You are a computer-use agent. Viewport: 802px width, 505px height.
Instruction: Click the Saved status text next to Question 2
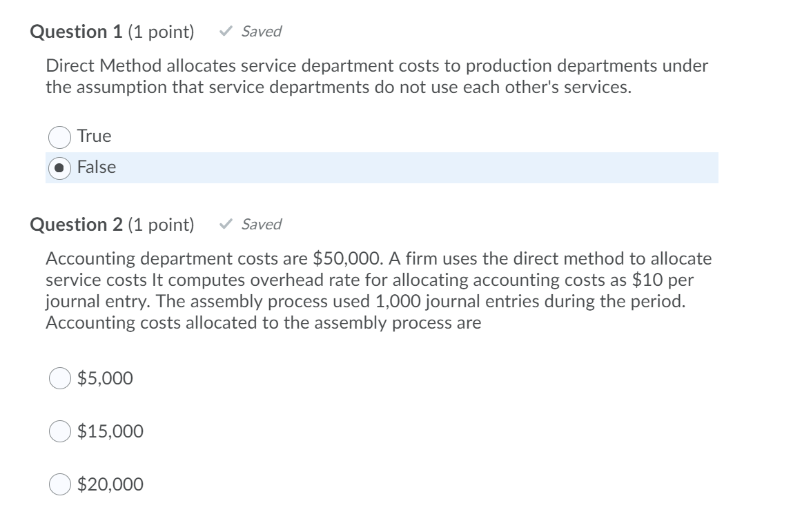[x=263, y=224]
